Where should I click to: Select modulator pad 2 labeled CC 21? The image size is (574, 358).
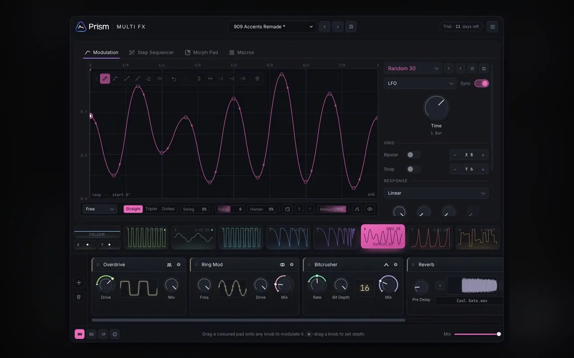(x=194, y=237)
